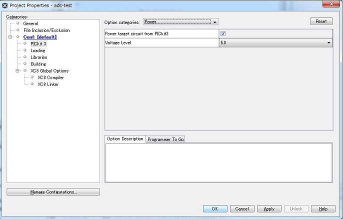Click the bullet icon beside General
343x219 pixels.
pos(18,23)
